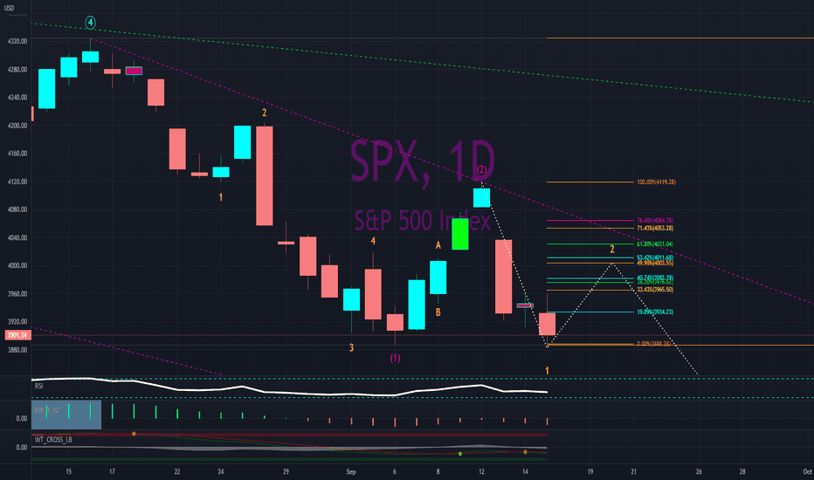Click the Oct label on date axis
The height and width of the screenshot is (480, 814).
[807, 471]
